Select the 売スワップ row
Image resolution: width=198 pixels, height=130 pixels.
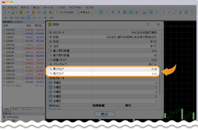(103, 74)
